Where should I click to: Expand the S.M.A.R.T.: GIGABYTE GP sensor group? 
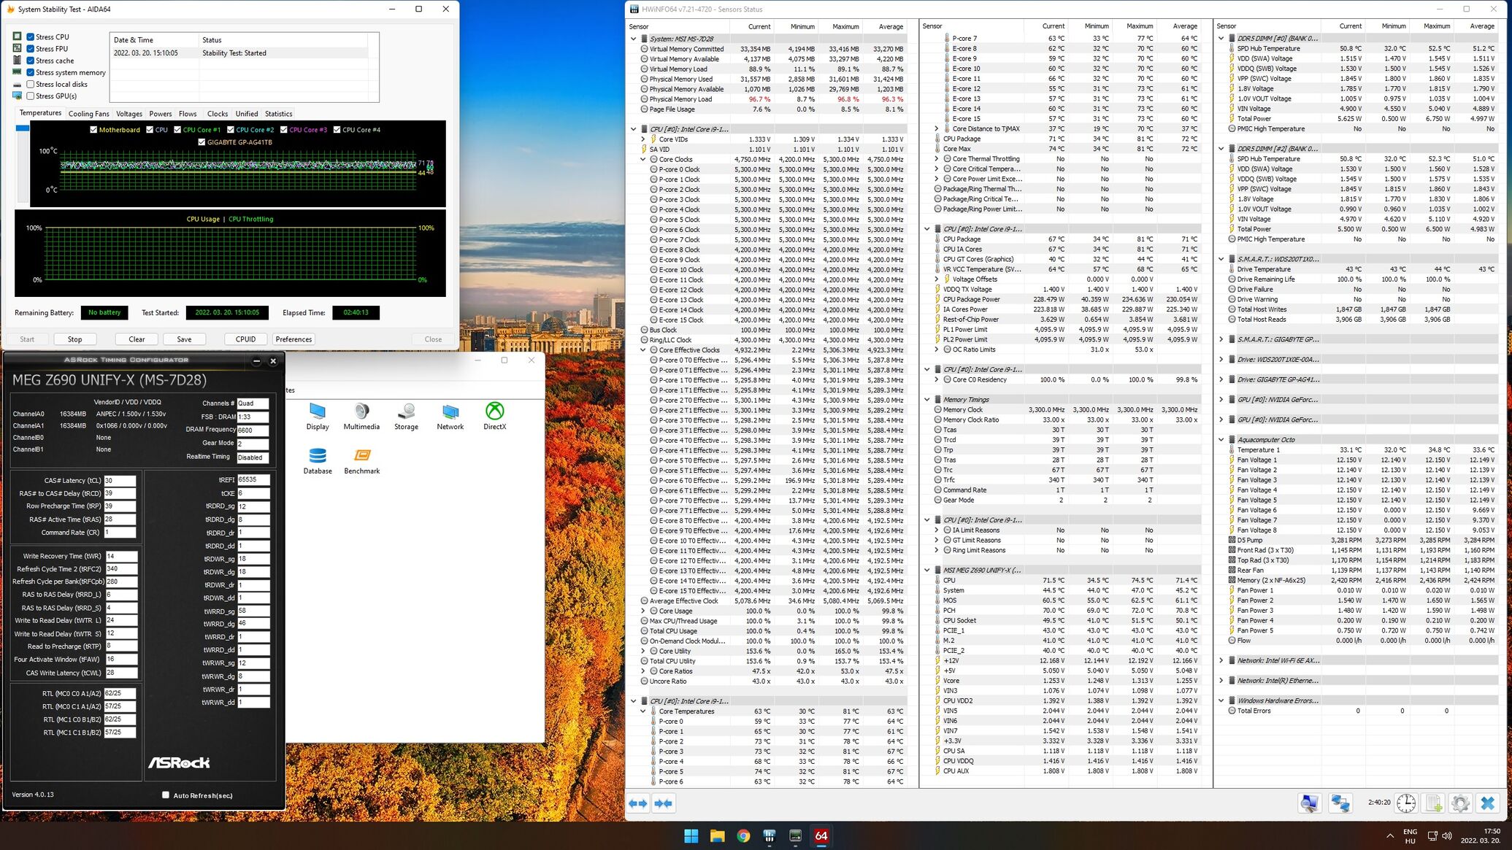coord(1221,339)
